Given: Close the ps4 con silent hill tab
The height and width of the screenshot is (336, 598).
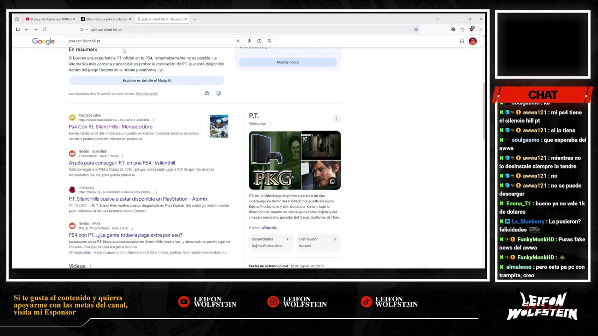Looking at the screenshot, I should 185,19.
